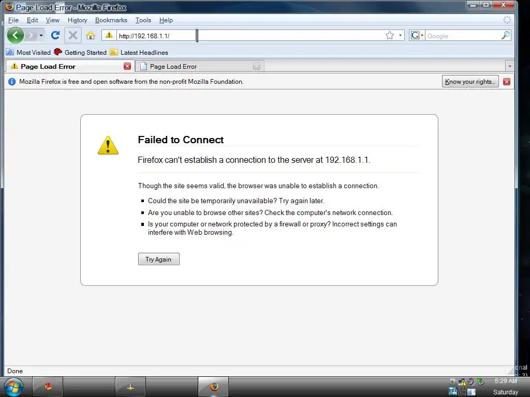Open the Tools menu
Image resolution: width=530 pixels, height=397 pixels.
[x=143, y=20]
